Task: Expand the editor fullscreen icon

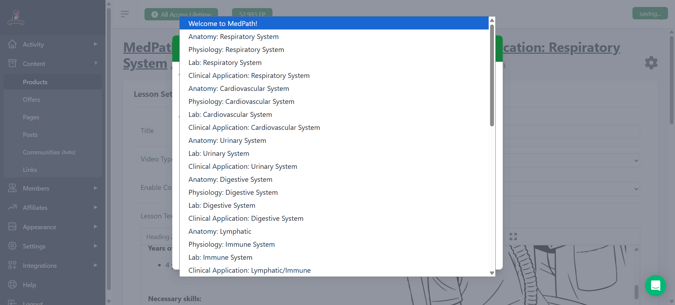Action: [513, 237]
